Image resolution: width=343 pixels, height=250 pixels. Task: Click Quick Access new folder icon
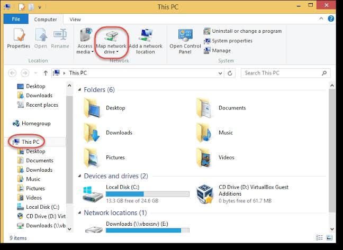pos(32,7)
